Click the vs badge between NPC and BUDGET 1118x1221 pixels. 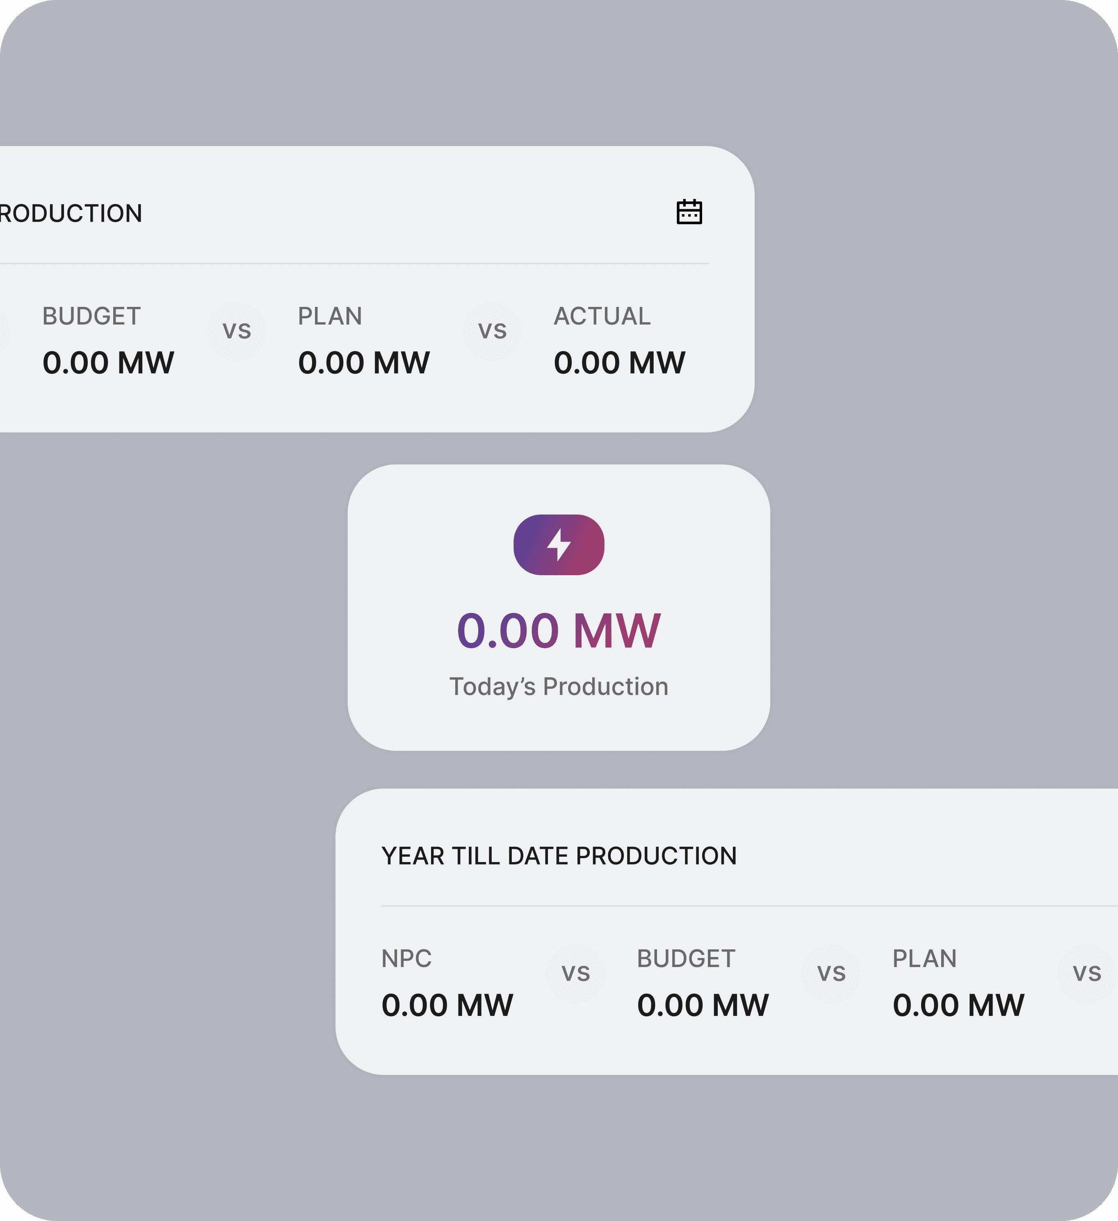[576, 973]
